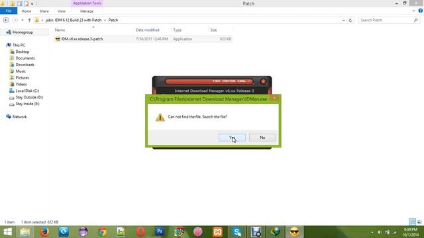Click Yes to search for the file
Viewport: 424px width, 238px height.
point(232,138)
